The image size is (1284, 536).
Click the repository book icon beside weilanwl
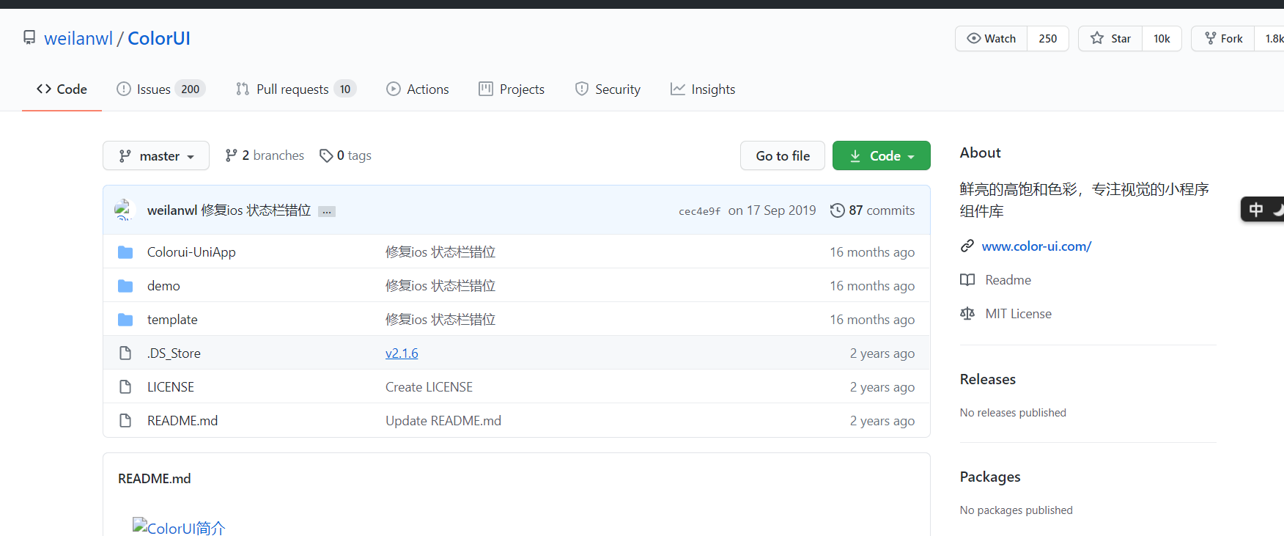[29, 37]
